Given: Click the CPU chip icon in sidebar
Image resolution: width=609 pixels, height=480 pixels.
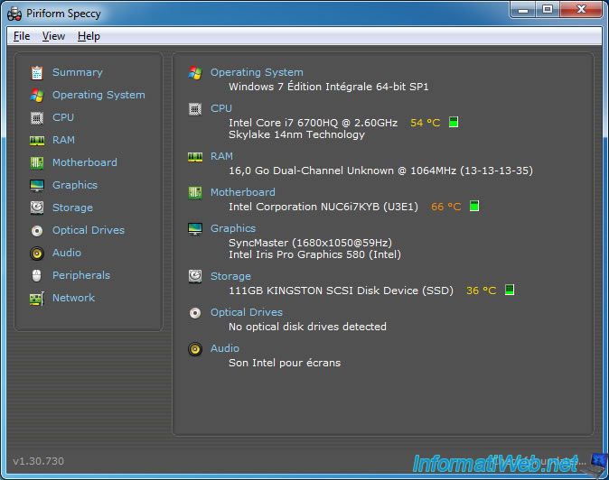Looking at the screenshot, I should [37, 117].
